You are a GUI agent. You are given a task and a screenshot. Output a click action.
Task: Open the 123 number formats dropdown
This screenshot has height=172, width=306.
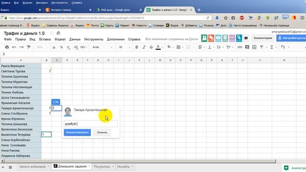[x=84, y=47]
